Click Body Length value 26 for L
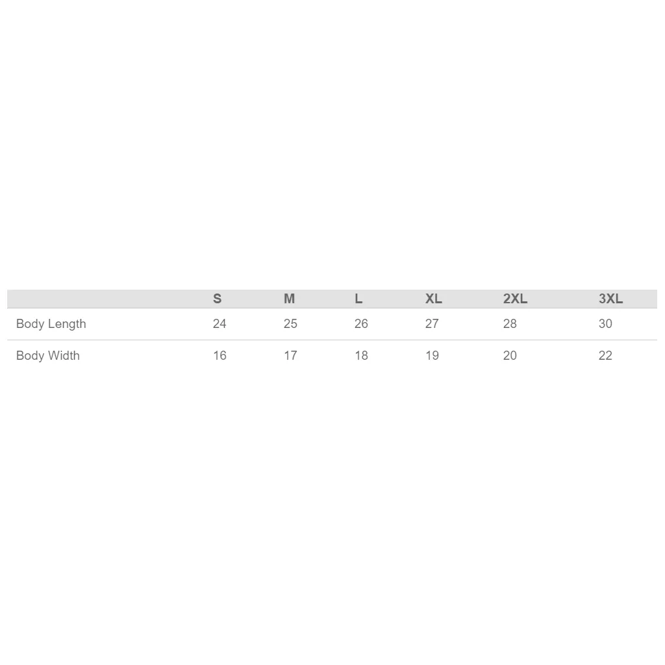Viewport: 665px width, 665px height. point(361,324)
